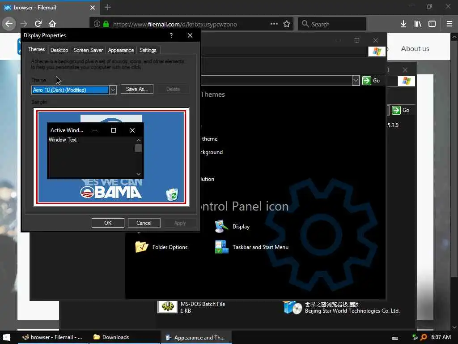Image resolution: width=458 pixels, height=344 pixels.
Task: Open page actions three-dot menu
Action: pos(274,24)
